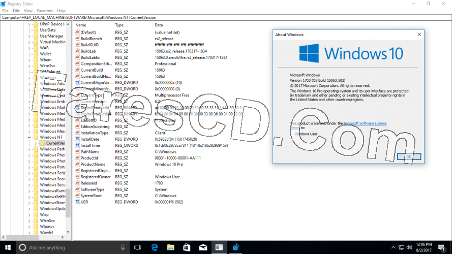Click the BuildBranch value icon

click(x=77, y=38)
